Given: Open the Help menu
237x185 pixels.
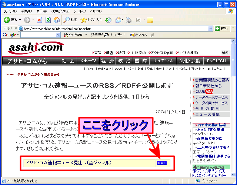Looking at the screenshot, I should [x=96, y=11].
